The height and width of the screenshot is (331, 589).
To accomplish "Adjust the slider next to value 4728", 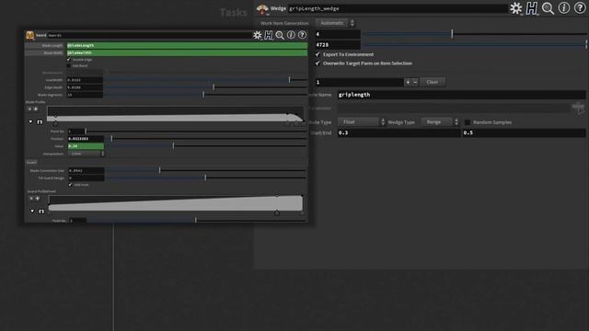I will 475,45.
